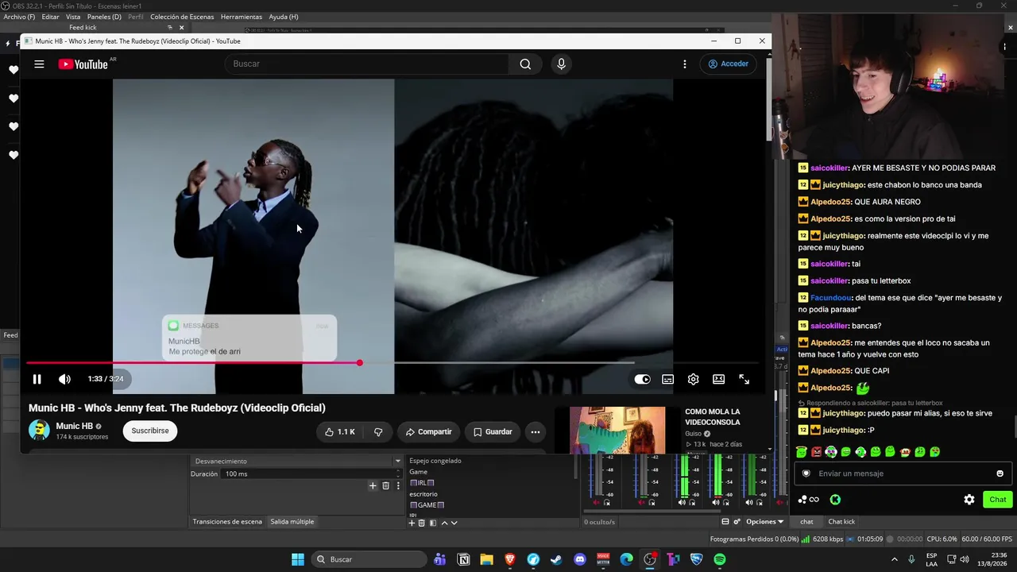Switch to the Chat kick dock tab
The width and height of the screenshot is (1017, 572).
[x=841, y=521]
